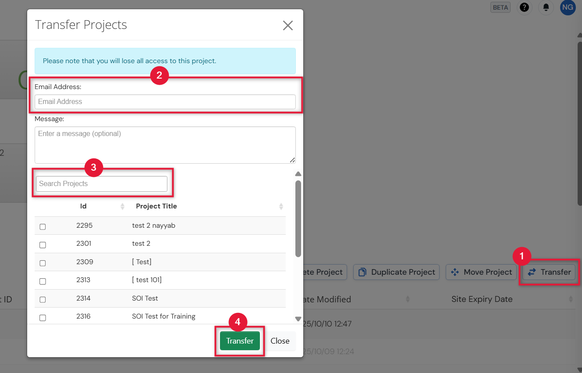The width and height of the screenshot is (582, 373).
Task: Click the 'test 2 nayyab' project title
Action: [154, 226]
